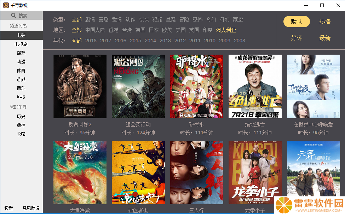Filter region by 日本

[x=154, y=30]
